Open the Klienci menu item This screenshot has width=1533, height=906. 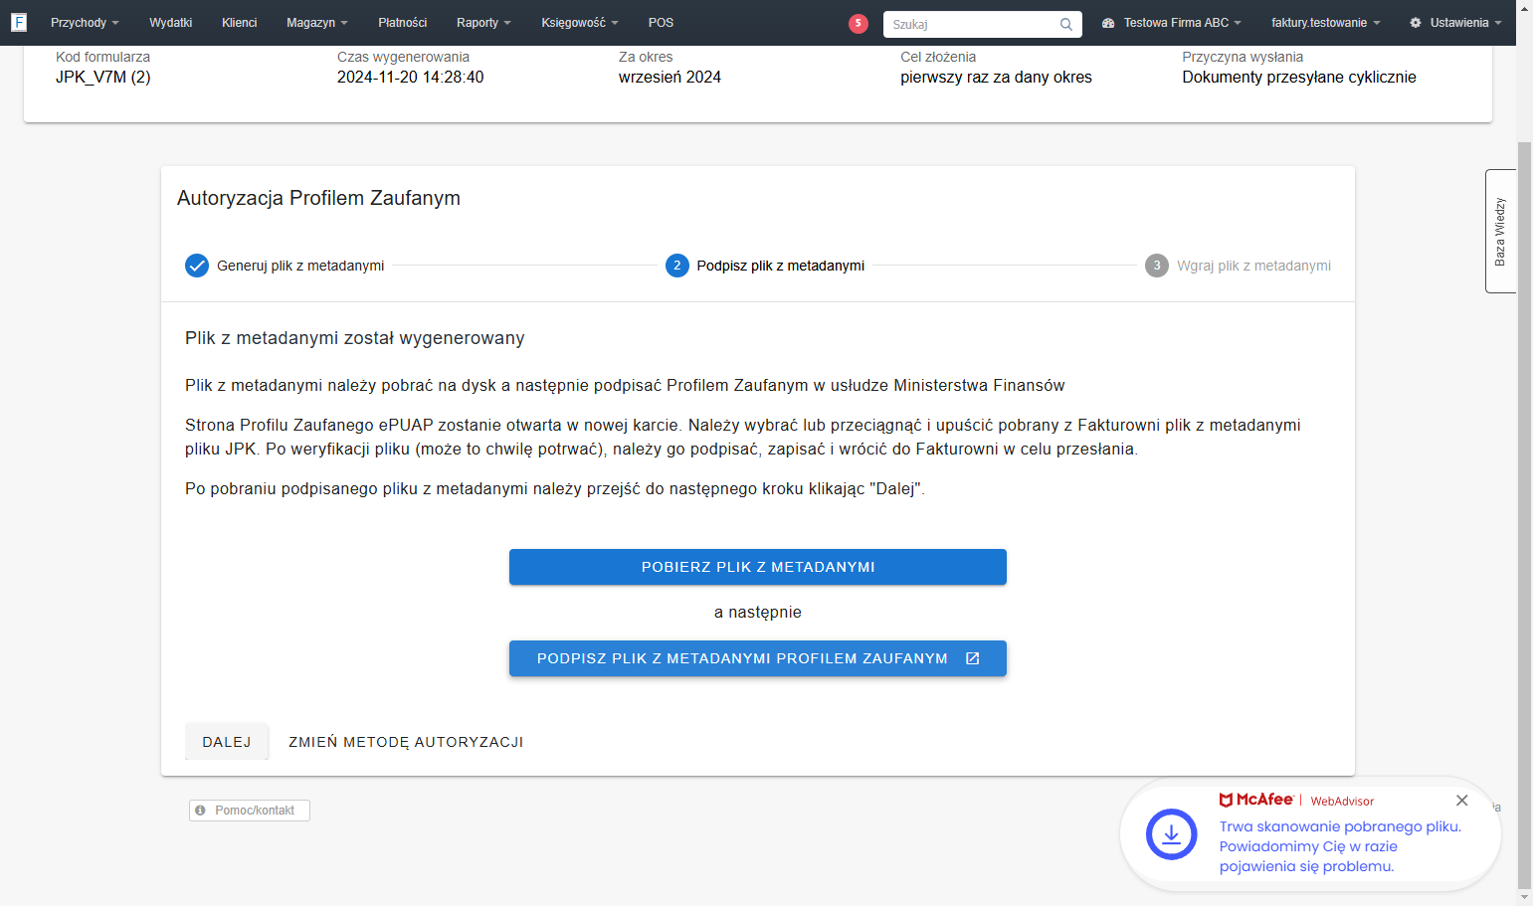tap(240, 23)
